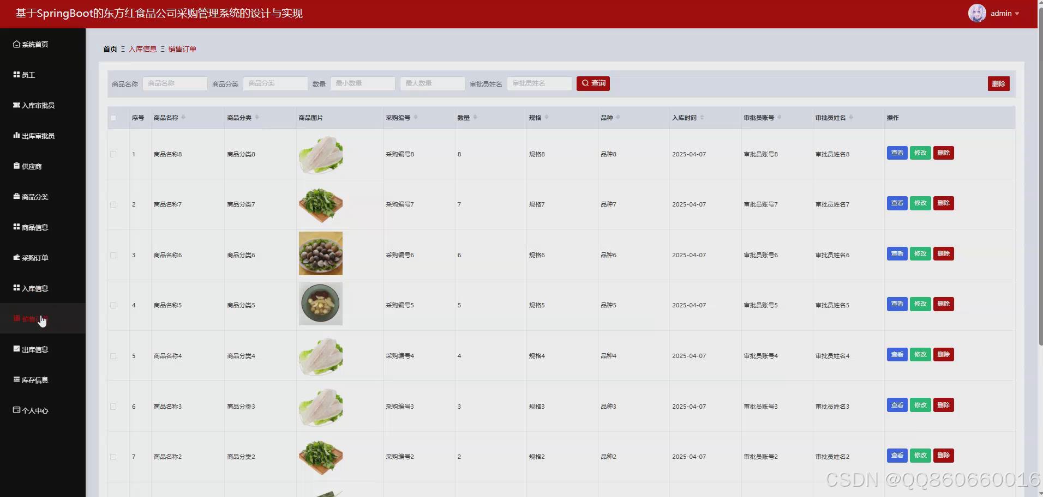This screenshot has height=497, width=1043.
Task: Click 查看 for 商品名称4 row
Action: click(x=897, y=354)
